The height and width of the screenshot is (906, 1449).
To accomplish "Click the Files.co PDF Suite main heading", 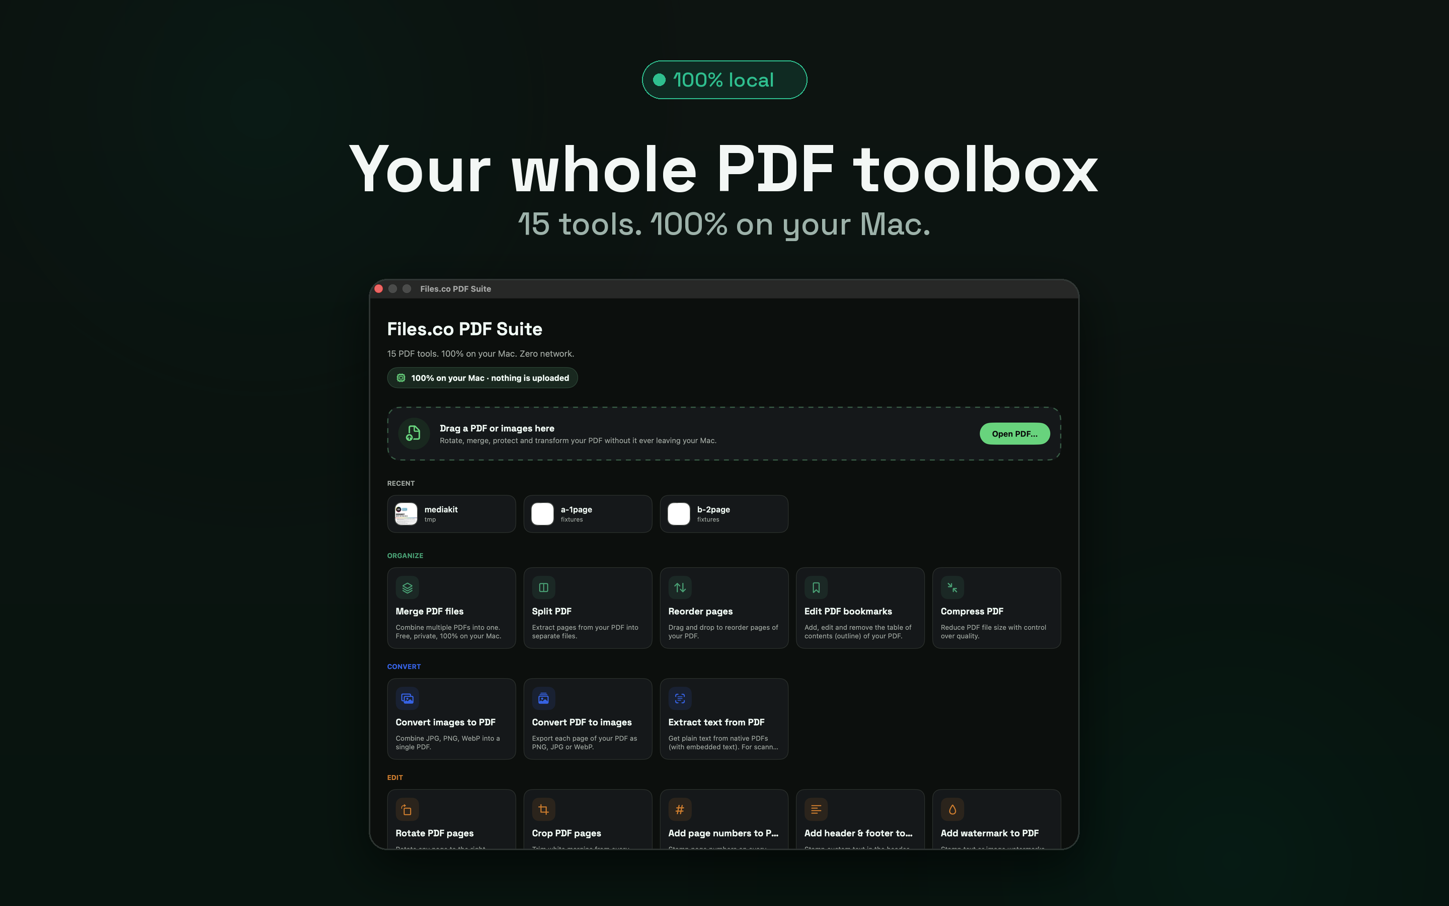I will [x=465, y=329].
